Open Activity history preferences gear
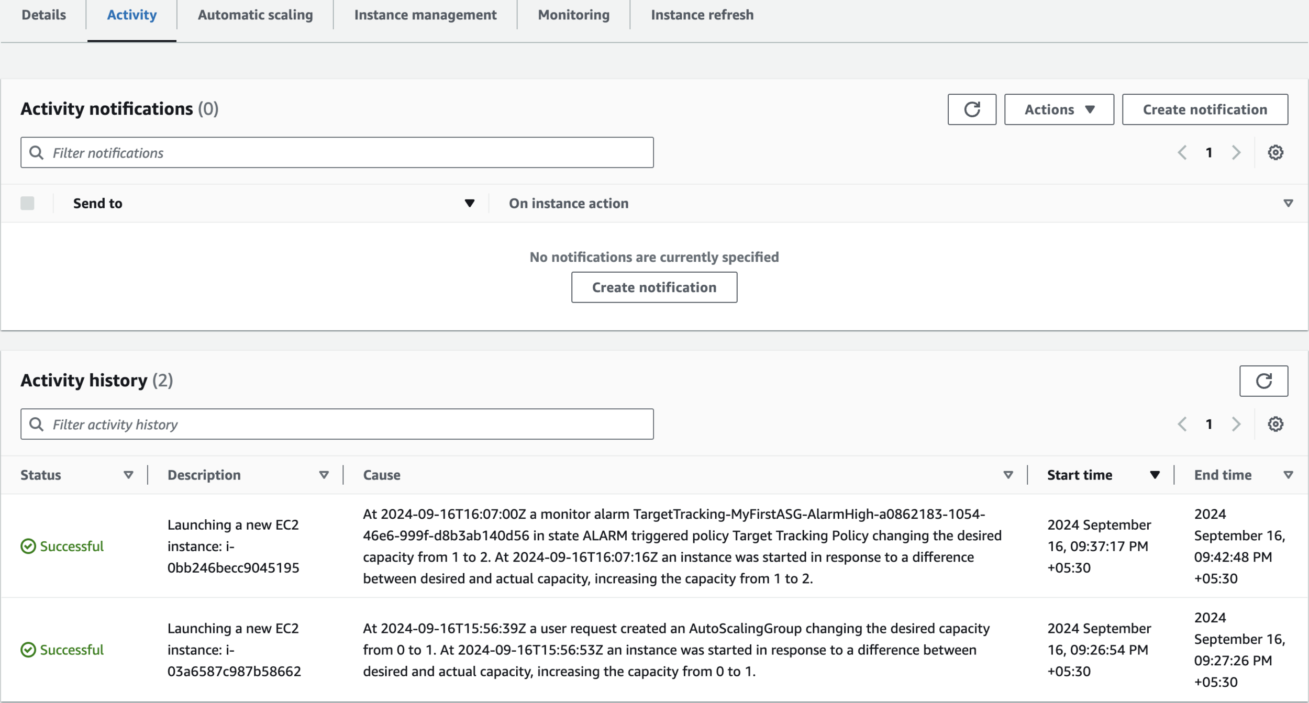 click(1275, 424)
